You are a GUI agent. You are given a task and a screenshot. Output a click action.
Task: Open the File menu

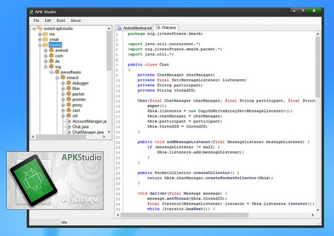(x=36, y=20)
